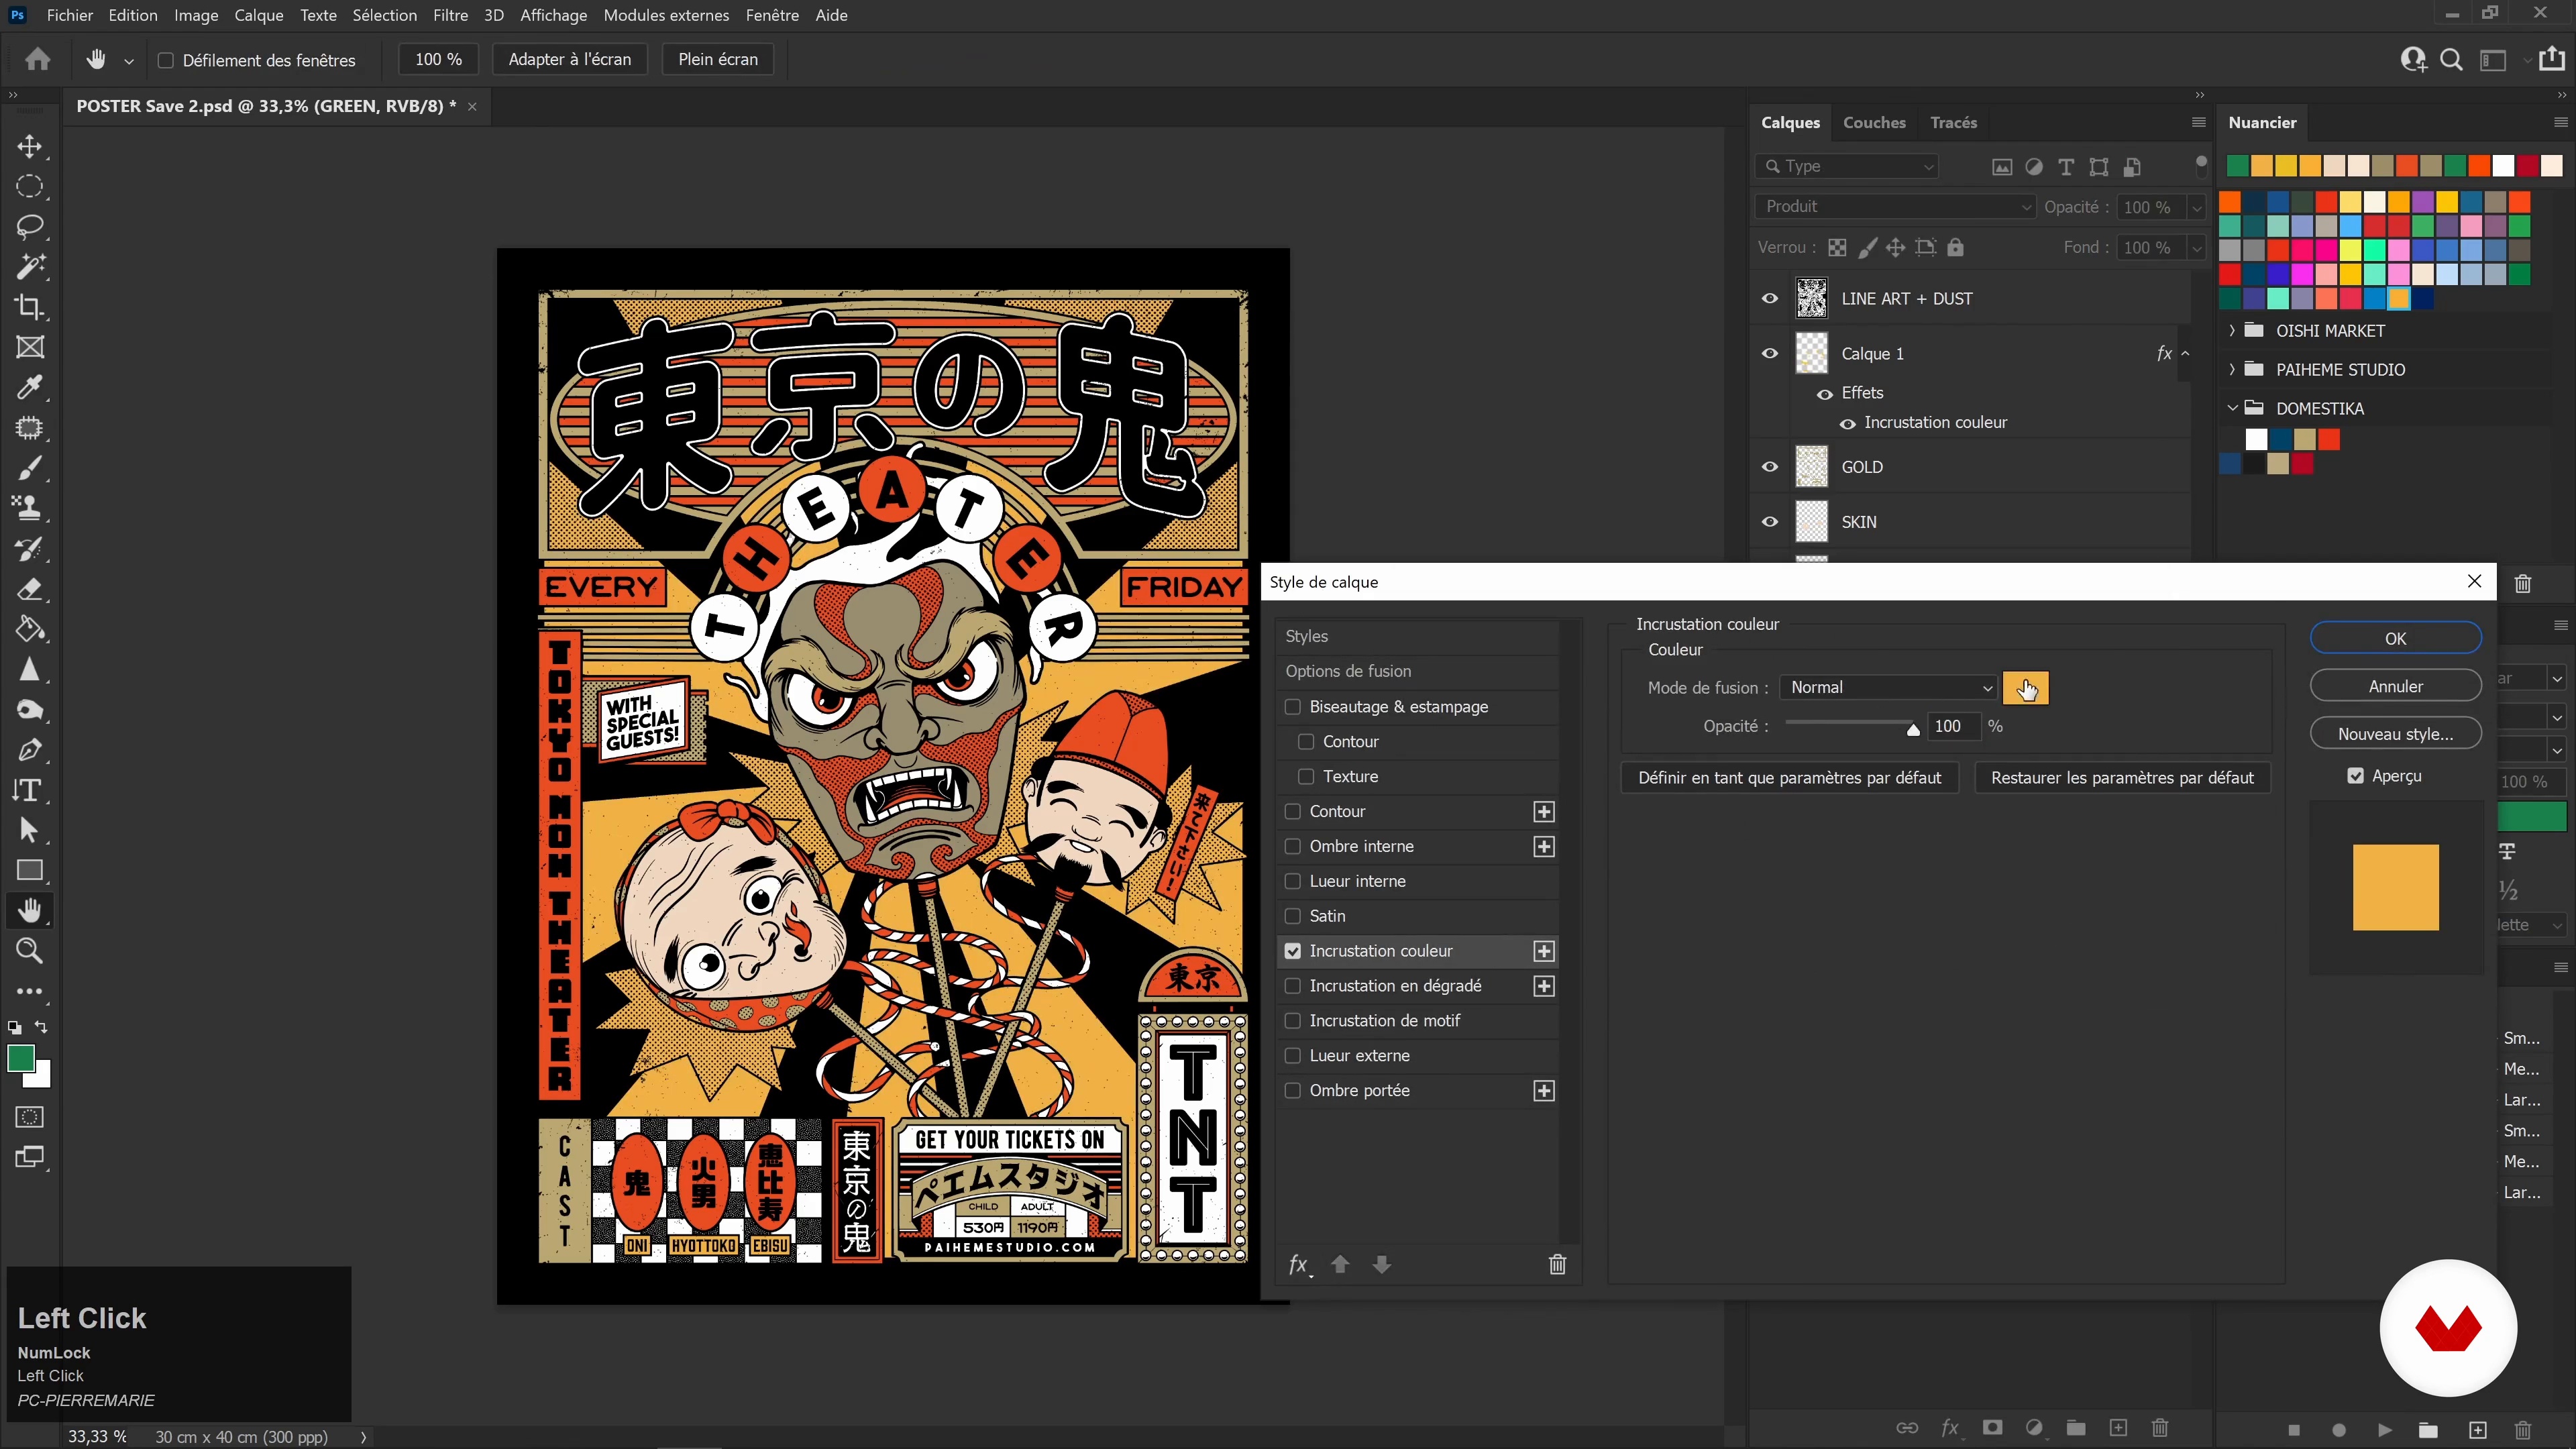Click the Home icon in the options bar
Screen dimensions: 2576x1449
coord(38,59)
